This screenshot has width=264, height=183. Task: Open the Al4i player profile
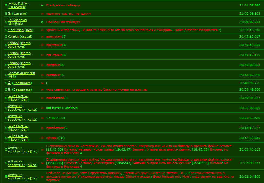click(12, 76)
